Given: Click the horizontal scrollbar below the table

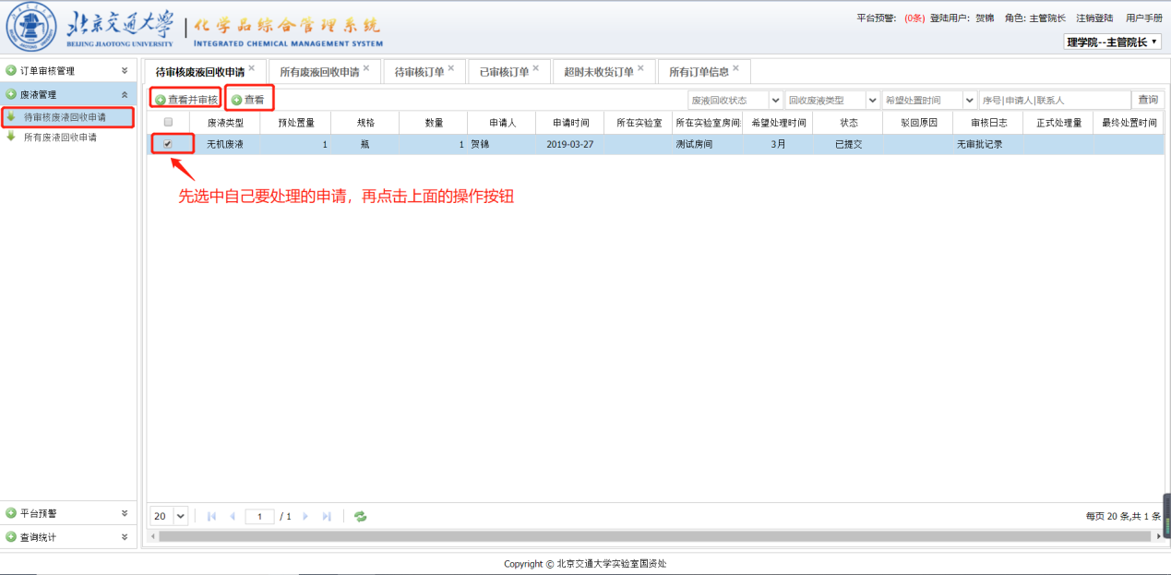Looking at the screenshot, I should [x=646, y=536].
